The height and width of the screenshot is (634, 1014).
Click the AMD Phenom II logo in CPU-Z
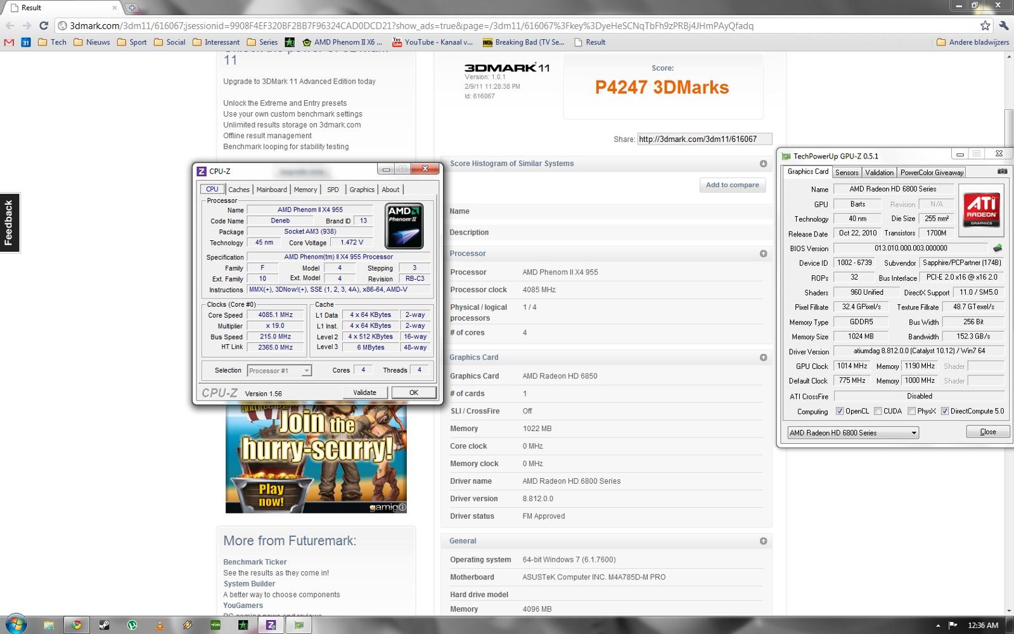coord(404,226)
